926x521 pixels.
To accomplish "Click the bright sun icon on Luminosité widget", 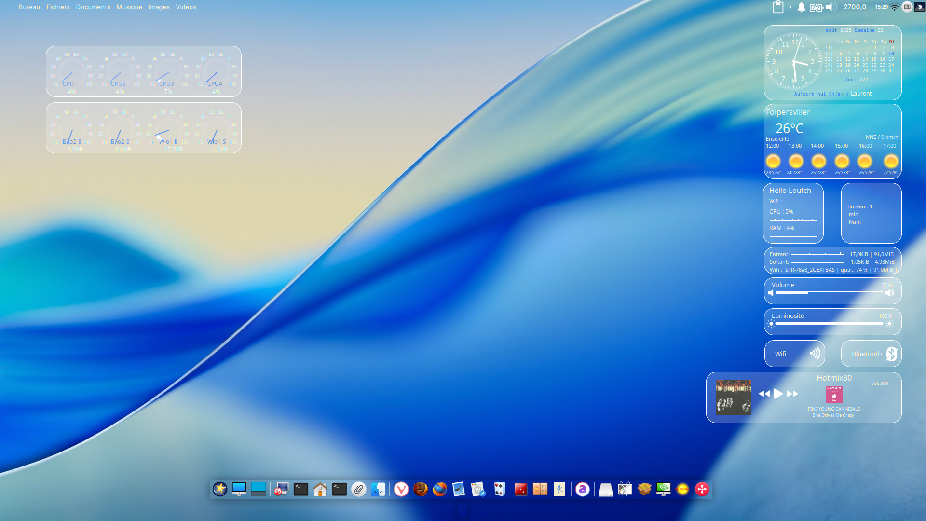I will pyautogui.click(x=890, y=324).
